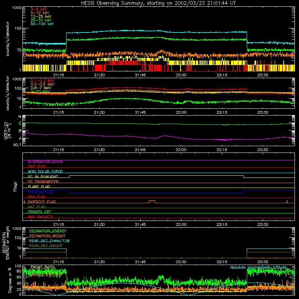The height and width of the screenshot is (299, 299).
Task: Select the PARTICLE_FLAG label
Action: (42, 201)
